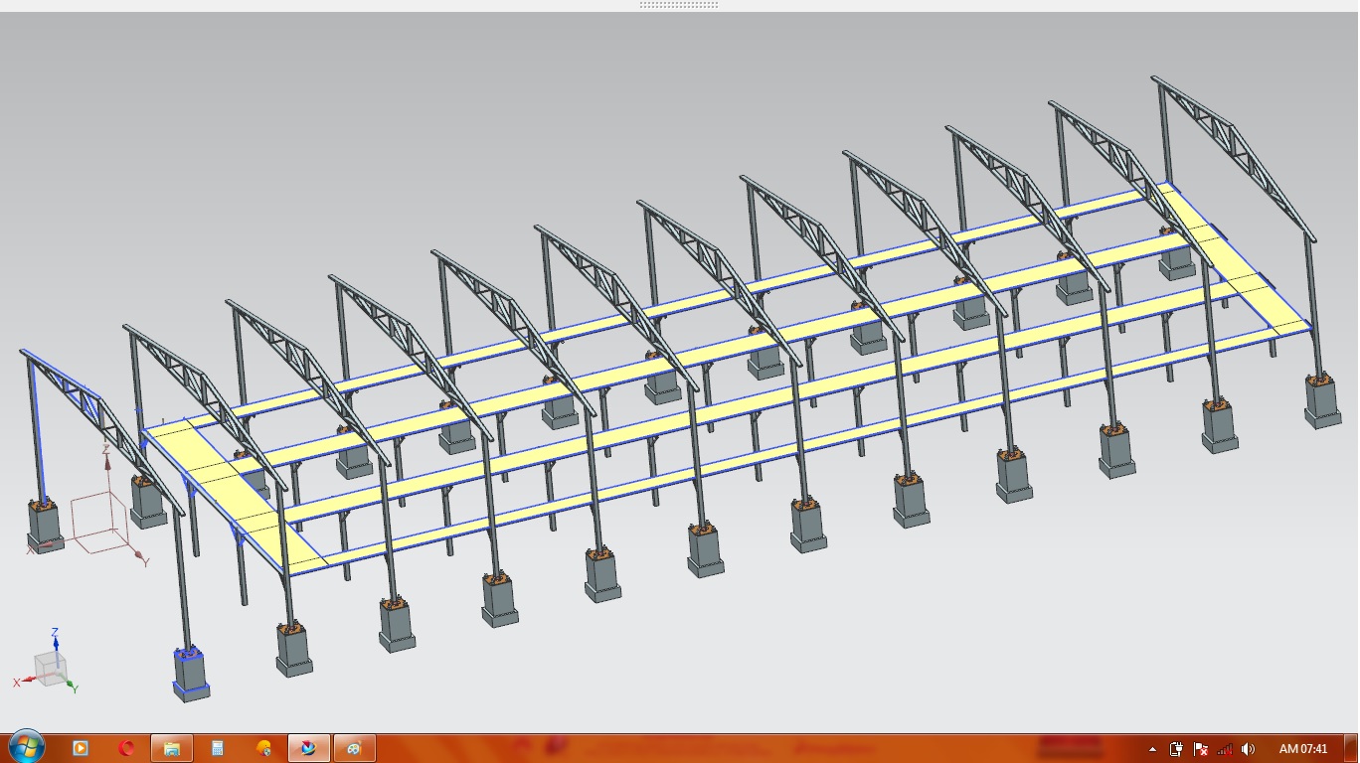Open Windows Explorer from the taskbar
1360x763 pixels.
[x=172, y=748]
